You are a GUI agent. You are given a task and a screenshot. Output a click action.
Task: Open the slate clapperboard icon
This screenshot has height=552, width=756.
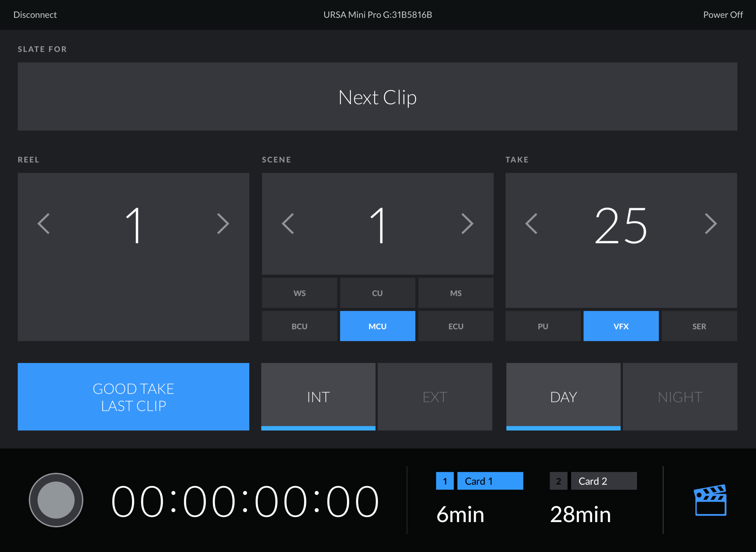tap(710, 500)
